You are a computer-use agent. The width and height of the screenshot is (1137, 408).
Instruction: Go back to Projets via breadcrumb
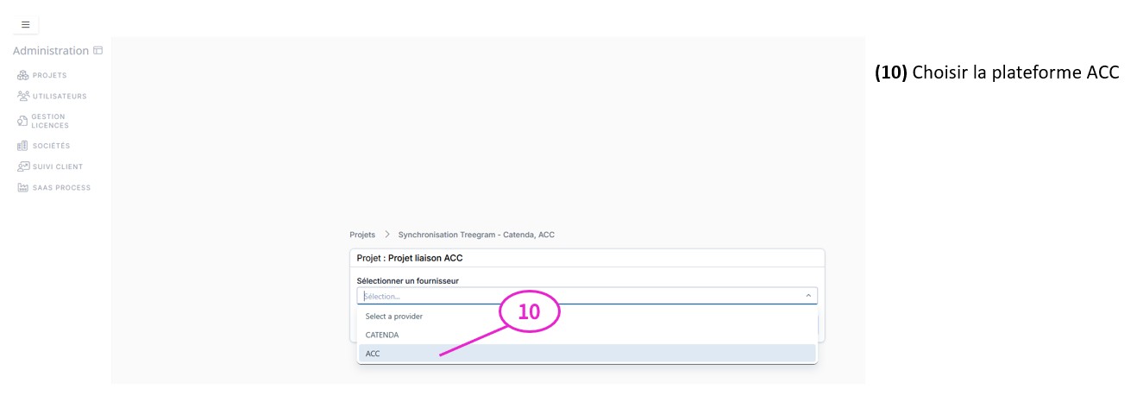pos(362,235)
